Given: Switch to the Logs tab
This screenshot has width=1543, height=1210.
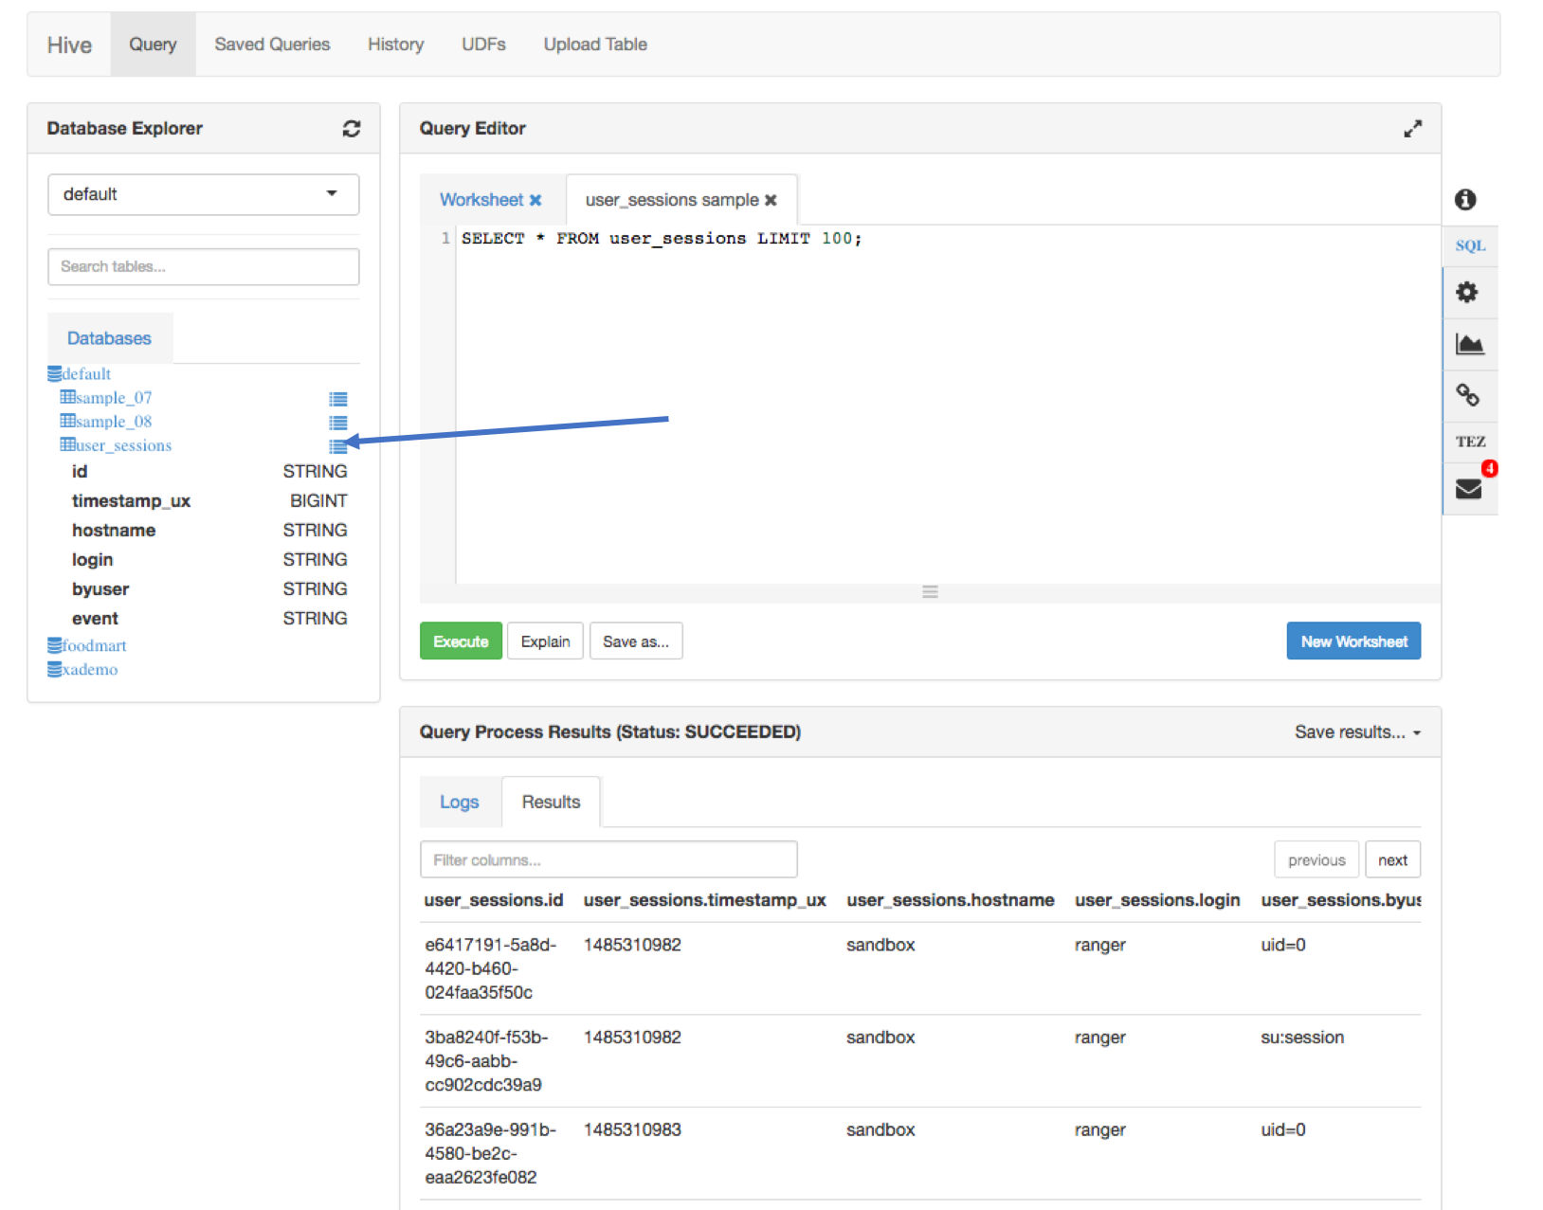Looking at the screenshot, I should (x=459, y=801).
